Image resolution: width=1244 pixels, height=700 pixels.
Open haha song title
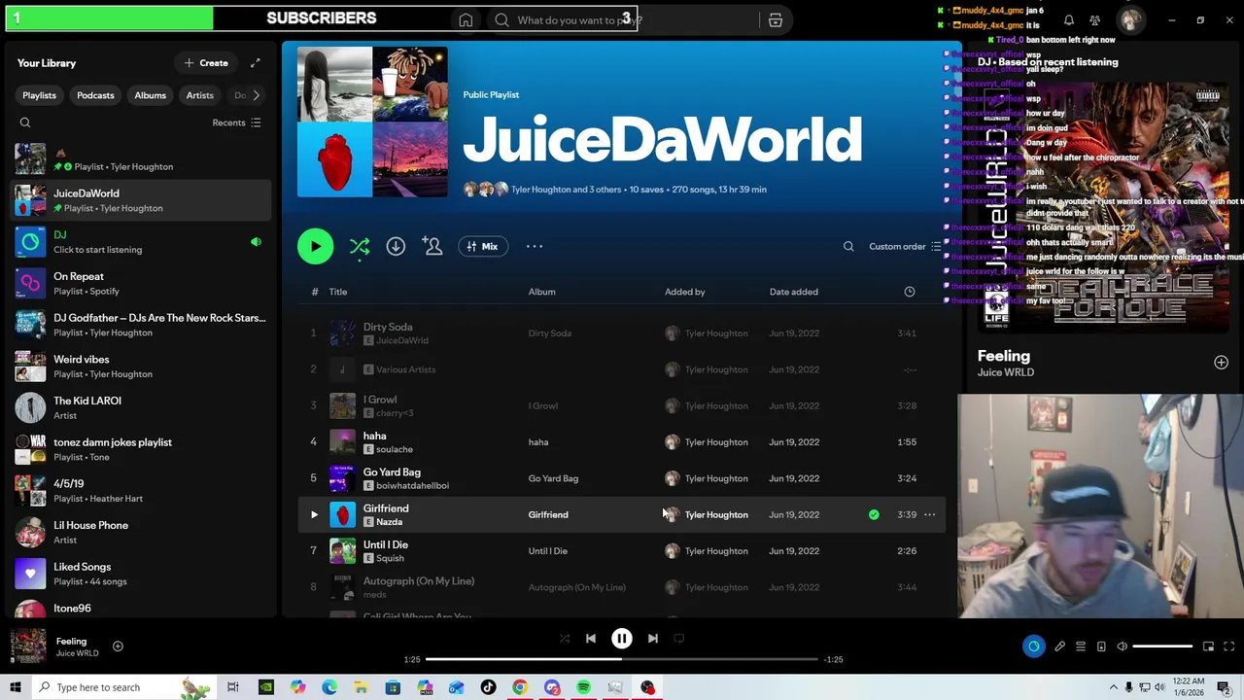point(374,436)
